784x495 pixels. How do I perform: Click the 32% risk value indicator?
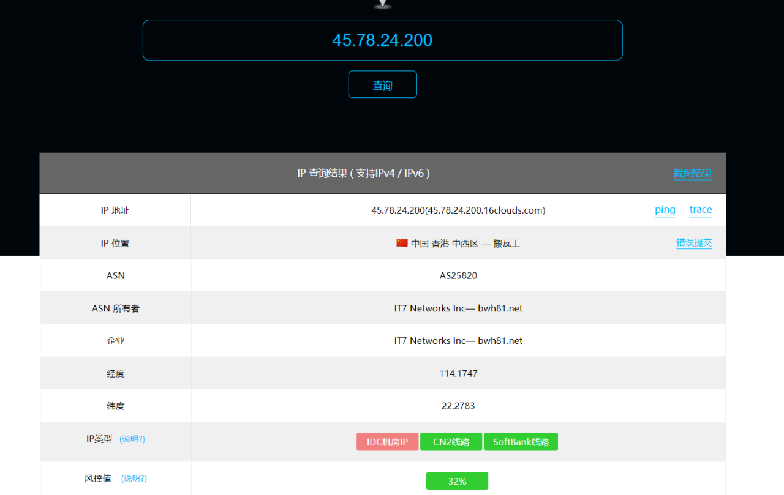click(457, 481)
